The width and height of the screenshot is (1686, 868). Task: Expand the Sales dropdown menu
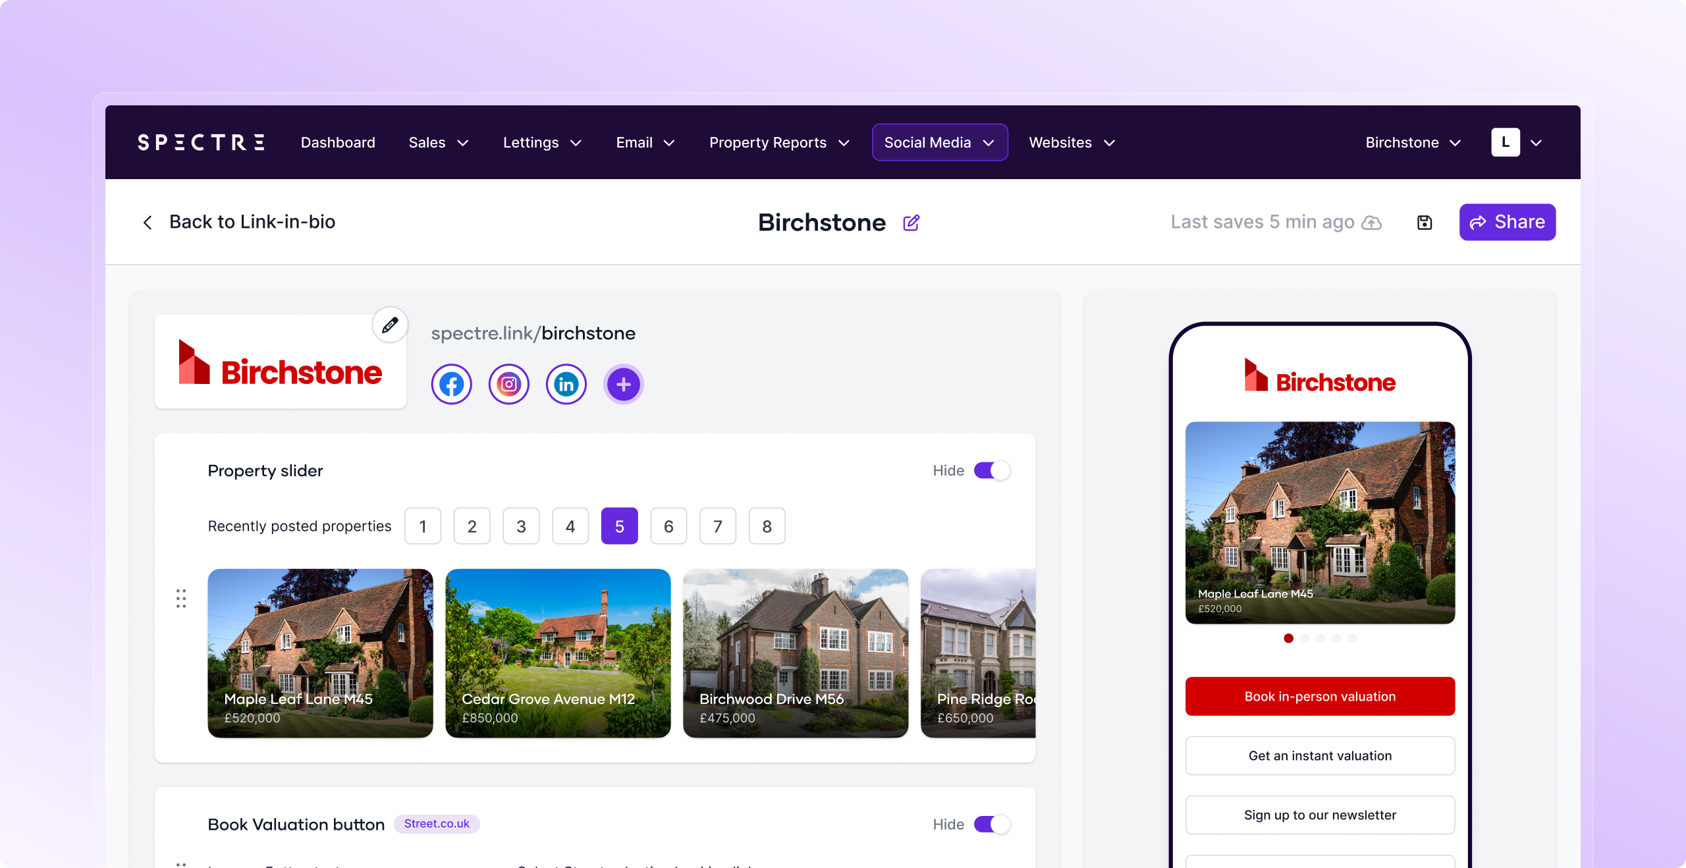pyautogui.click(x=438, y=142)
